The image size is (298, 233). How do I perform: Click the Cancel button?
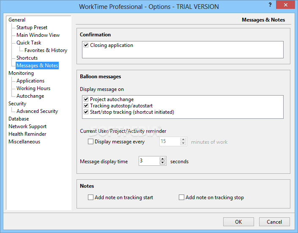coord(274,222)
